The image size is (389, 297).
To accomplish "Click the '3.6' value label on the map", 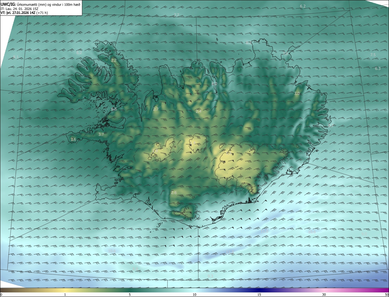I will 73,139.
